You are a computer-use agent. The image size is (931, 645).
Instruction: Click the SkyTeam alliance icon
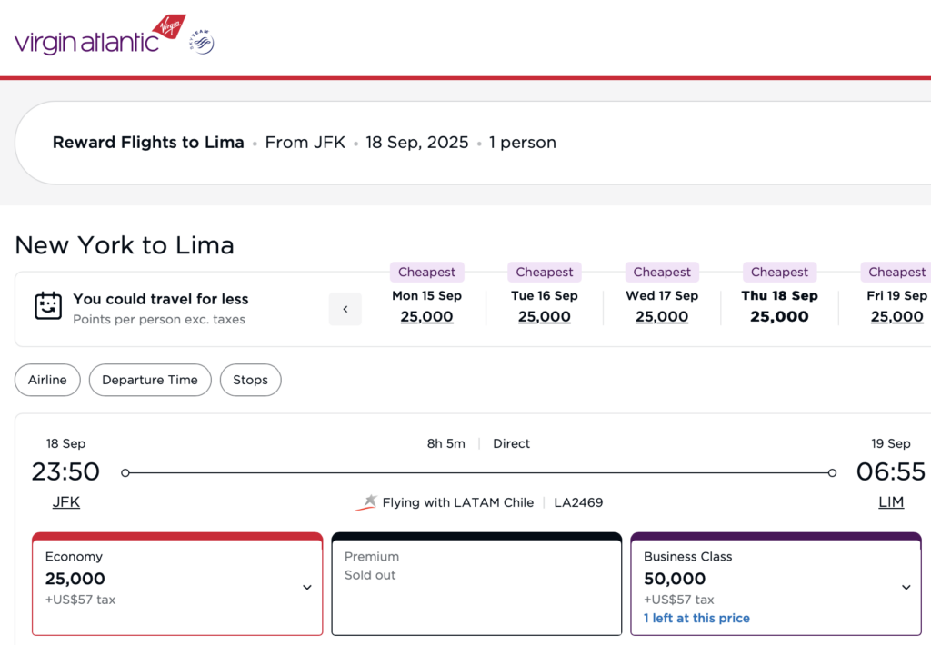[200, 40]
